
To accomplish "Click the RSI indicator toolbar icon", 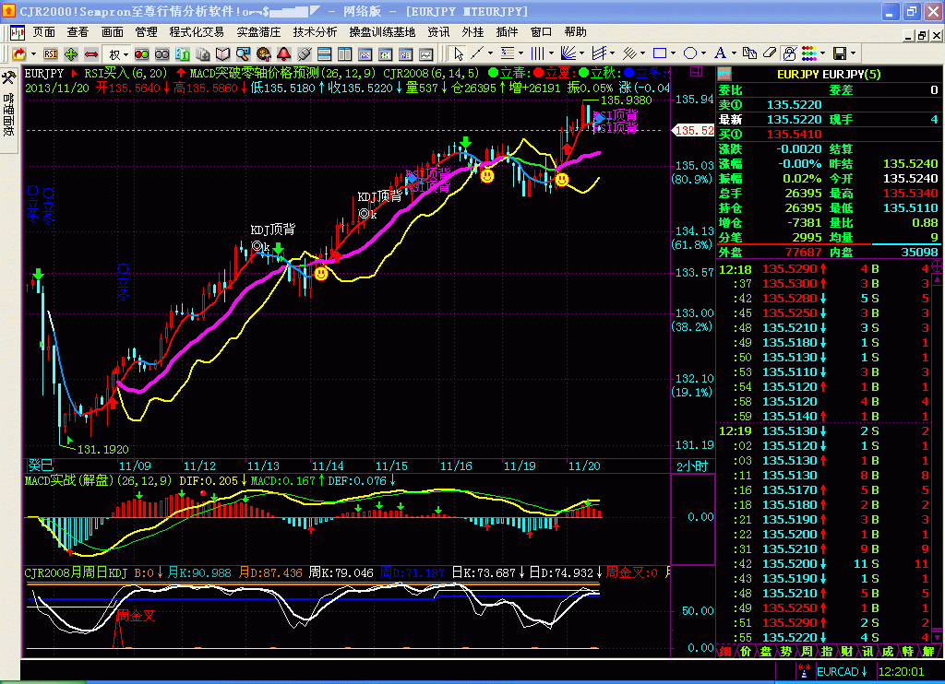I will [51, 53].
